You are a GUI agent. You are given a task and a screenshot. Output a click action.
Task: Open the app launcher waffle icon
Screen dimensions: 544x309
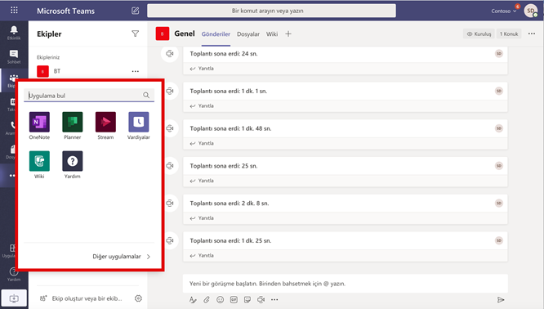pyautogui.click(x=14, y=10)
